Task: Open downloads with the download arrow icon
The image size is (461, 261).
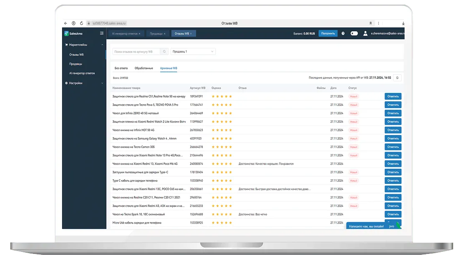Action: click(x=403, y=23)
